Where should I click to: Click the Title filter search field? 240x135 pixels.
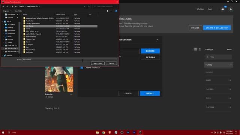pos(219,57)
